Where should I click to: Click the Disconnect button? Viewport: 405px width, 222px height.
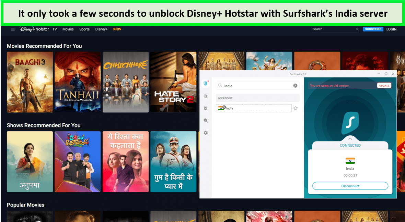tap(350, 186)
